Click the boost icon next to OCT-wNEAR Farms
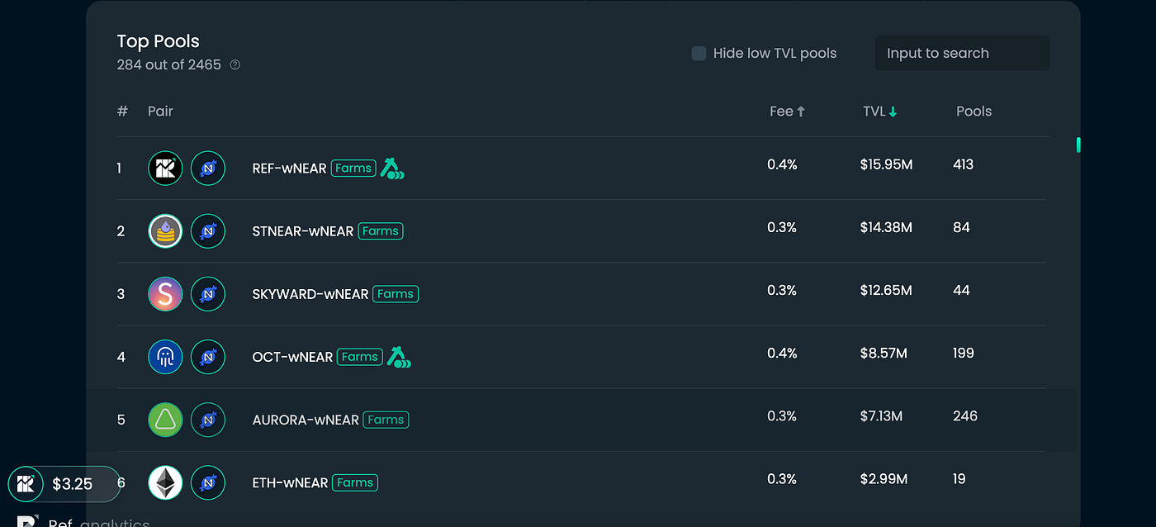Screen dimensions: 1156x527 pyautogui.click(x=399, y=357)
